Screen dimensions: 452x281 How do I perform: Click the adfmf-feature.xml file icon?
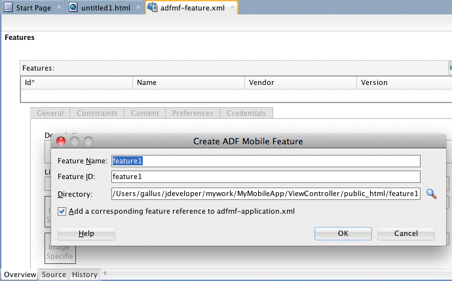[x=152, y=7]
